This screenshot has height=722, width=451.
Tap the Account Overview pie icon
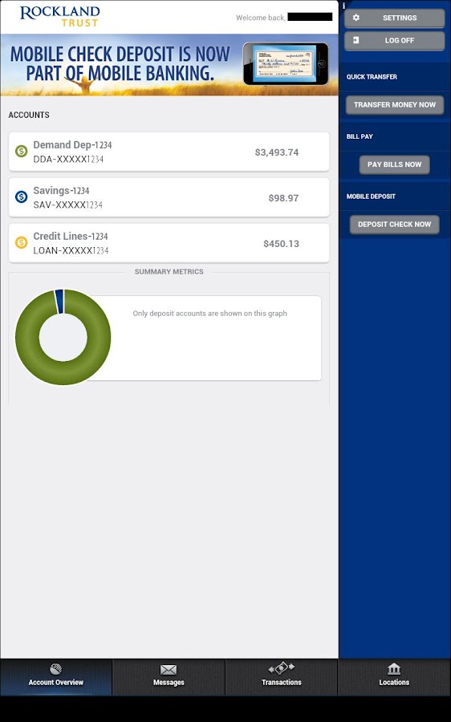(55, 668)
